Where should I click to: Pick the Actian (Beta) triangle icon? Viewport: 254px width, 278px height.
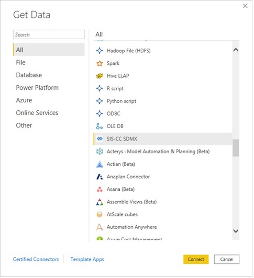point(100,164)
